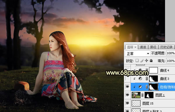175x112 pixels.
Task: Click mask link icon on 图层 1
Action: point(142,95)
